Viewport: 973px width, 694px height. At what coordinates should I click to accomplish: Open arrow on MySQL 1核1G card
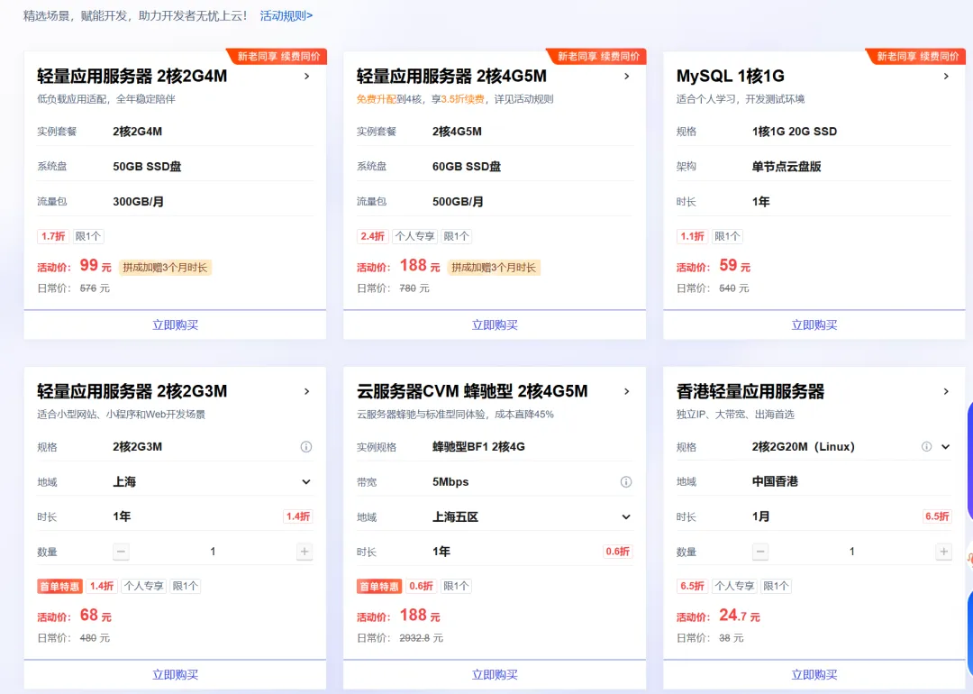coord(946,77)
